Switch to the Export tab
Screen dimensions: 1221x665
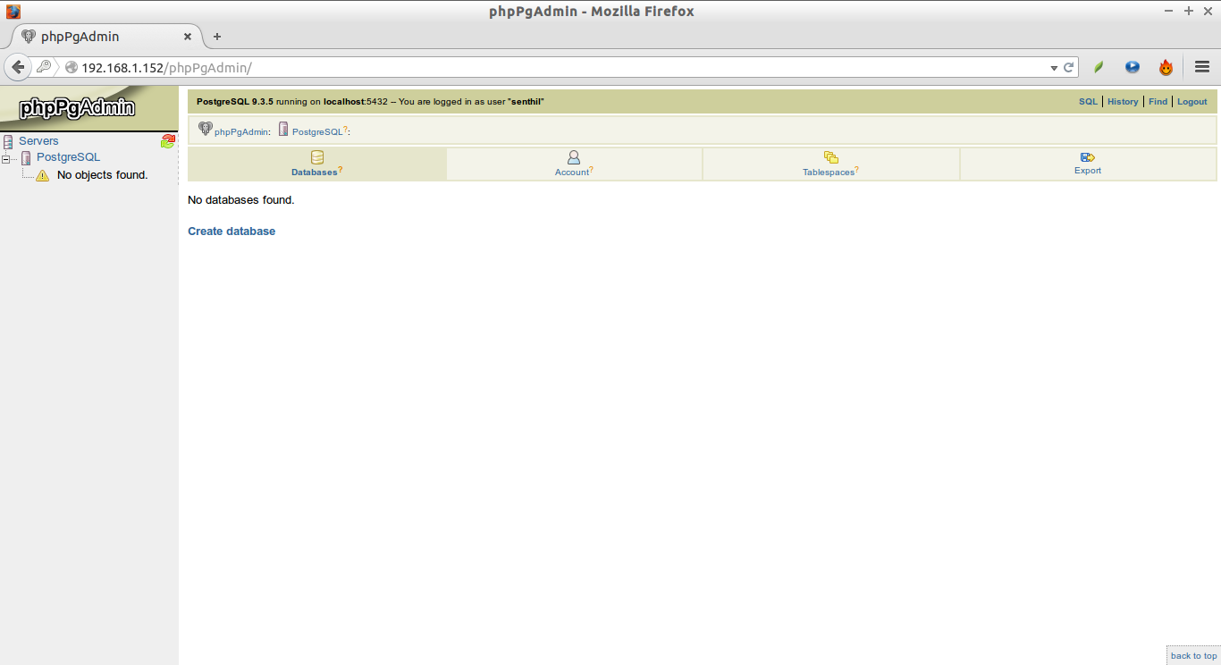(1088, 164)
